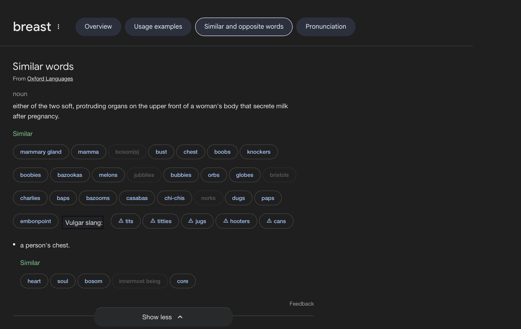Image resolution: width=521 pixels, height=329 pixels.
Task: Choose the chest synonym chip
Action: 190,152
